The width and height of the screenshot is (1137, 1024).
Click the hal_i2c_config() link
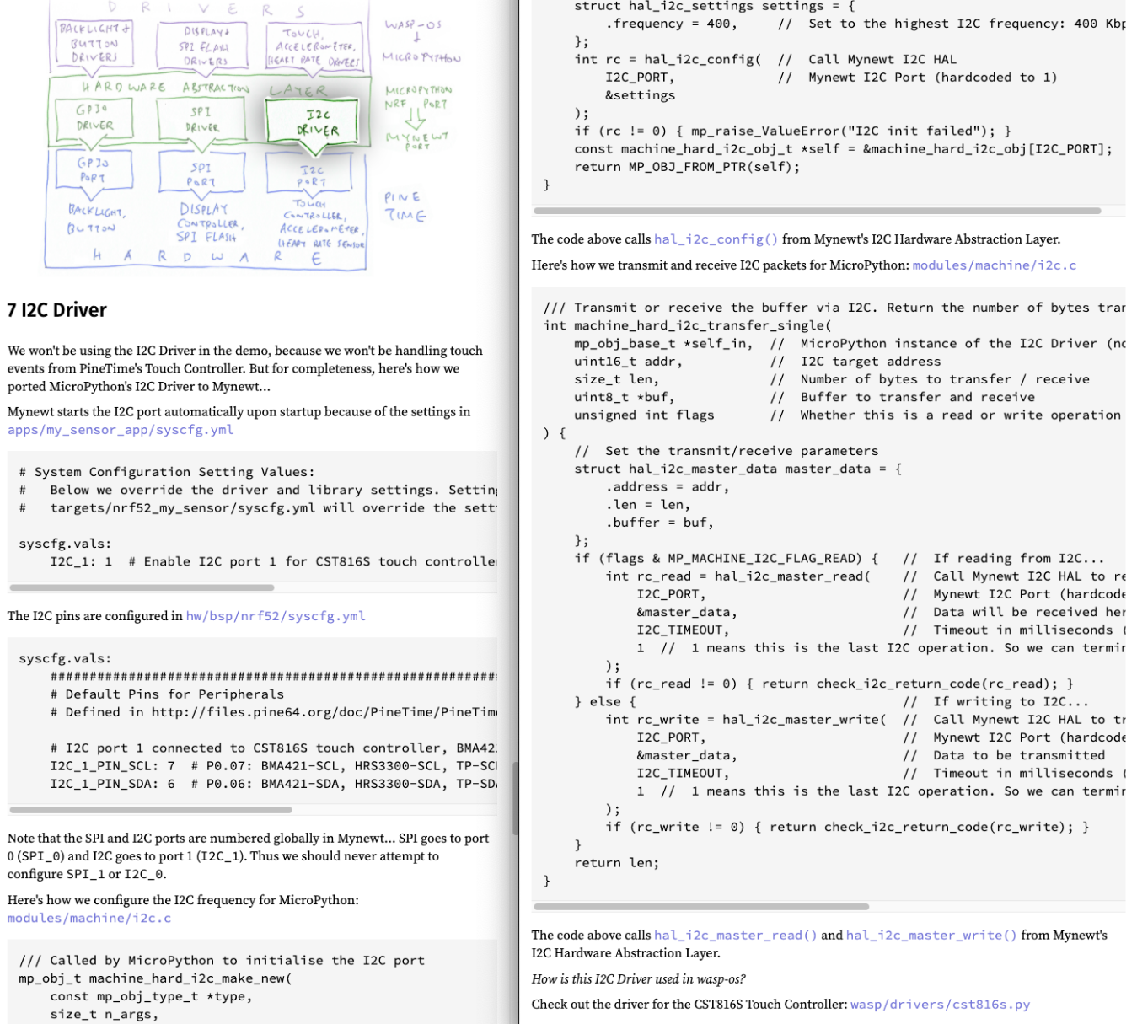pos(716,239)
